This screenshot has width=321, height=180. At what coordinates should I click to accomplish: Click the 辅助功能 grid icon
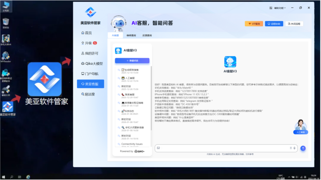coord(271,8)
